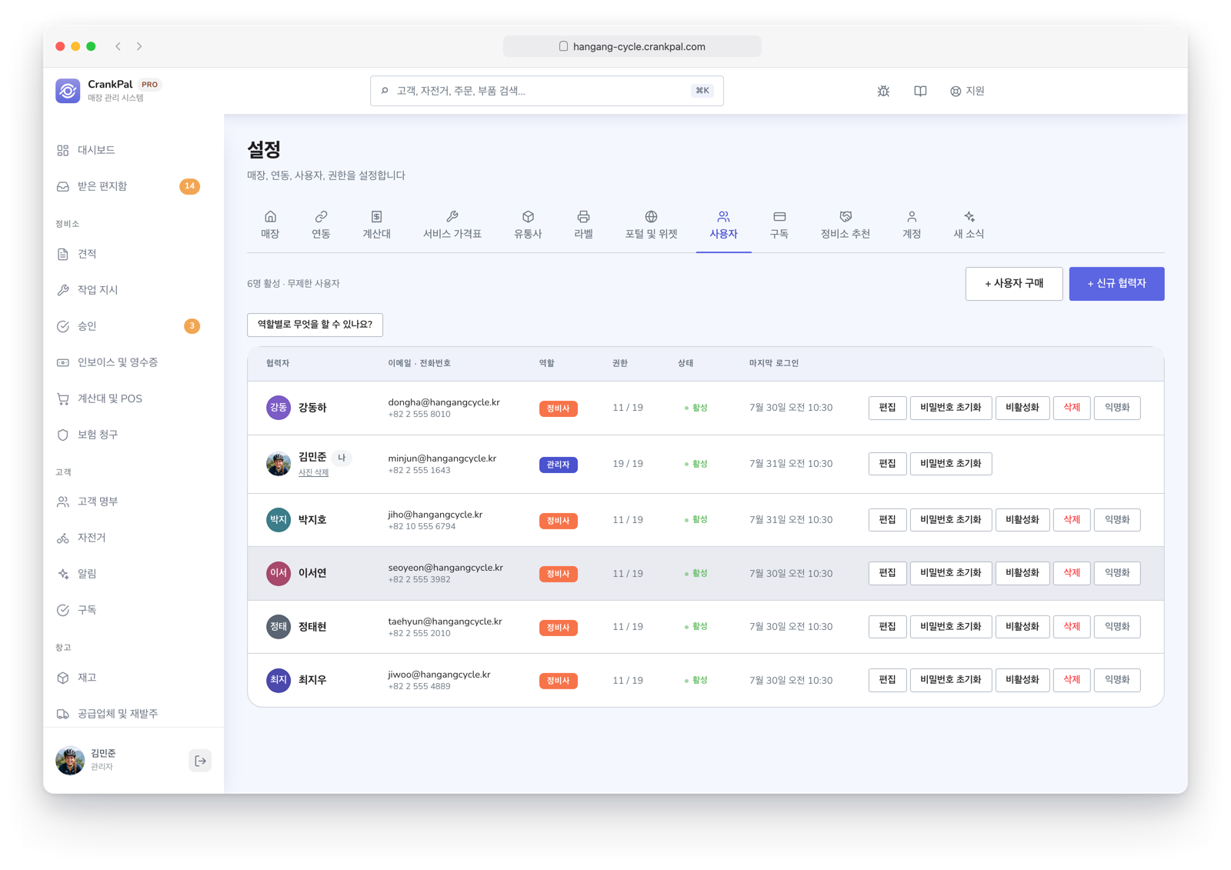Click the 최지우 avatar circle

pyautogui.click(x=279, y=680)
